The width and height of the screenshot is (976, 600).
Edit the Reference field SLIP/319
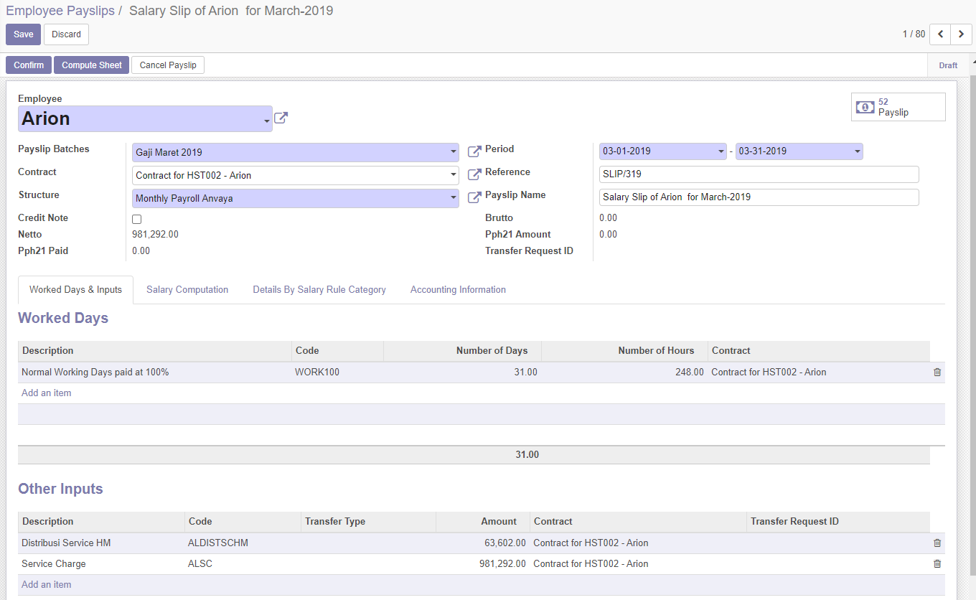759,174
